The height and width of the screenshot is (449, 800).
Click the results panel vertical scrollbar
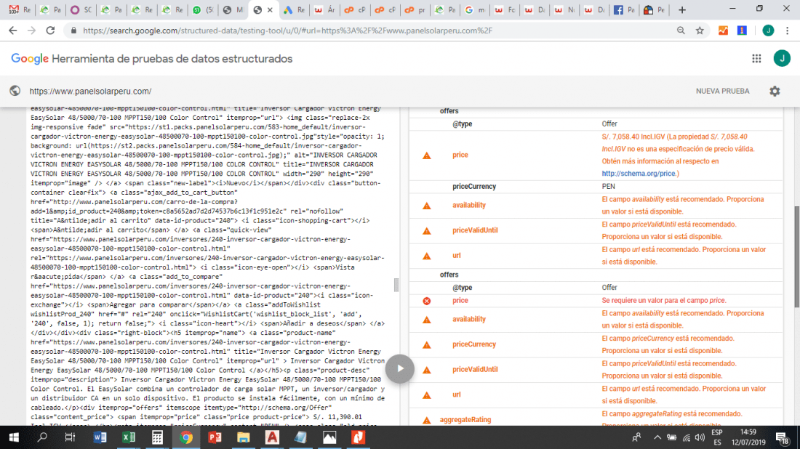(796, 257)
